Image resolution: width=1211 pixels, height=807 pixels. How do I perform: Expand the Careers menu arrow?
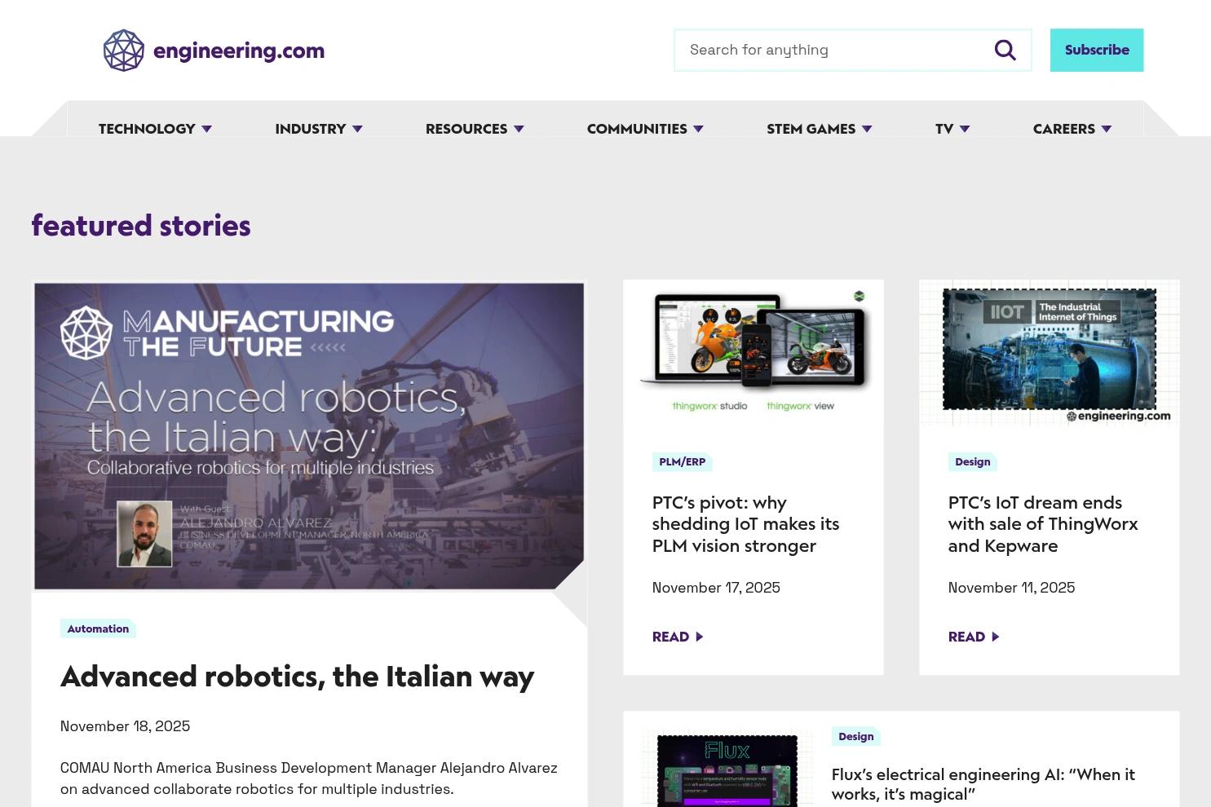[1107, 129]
